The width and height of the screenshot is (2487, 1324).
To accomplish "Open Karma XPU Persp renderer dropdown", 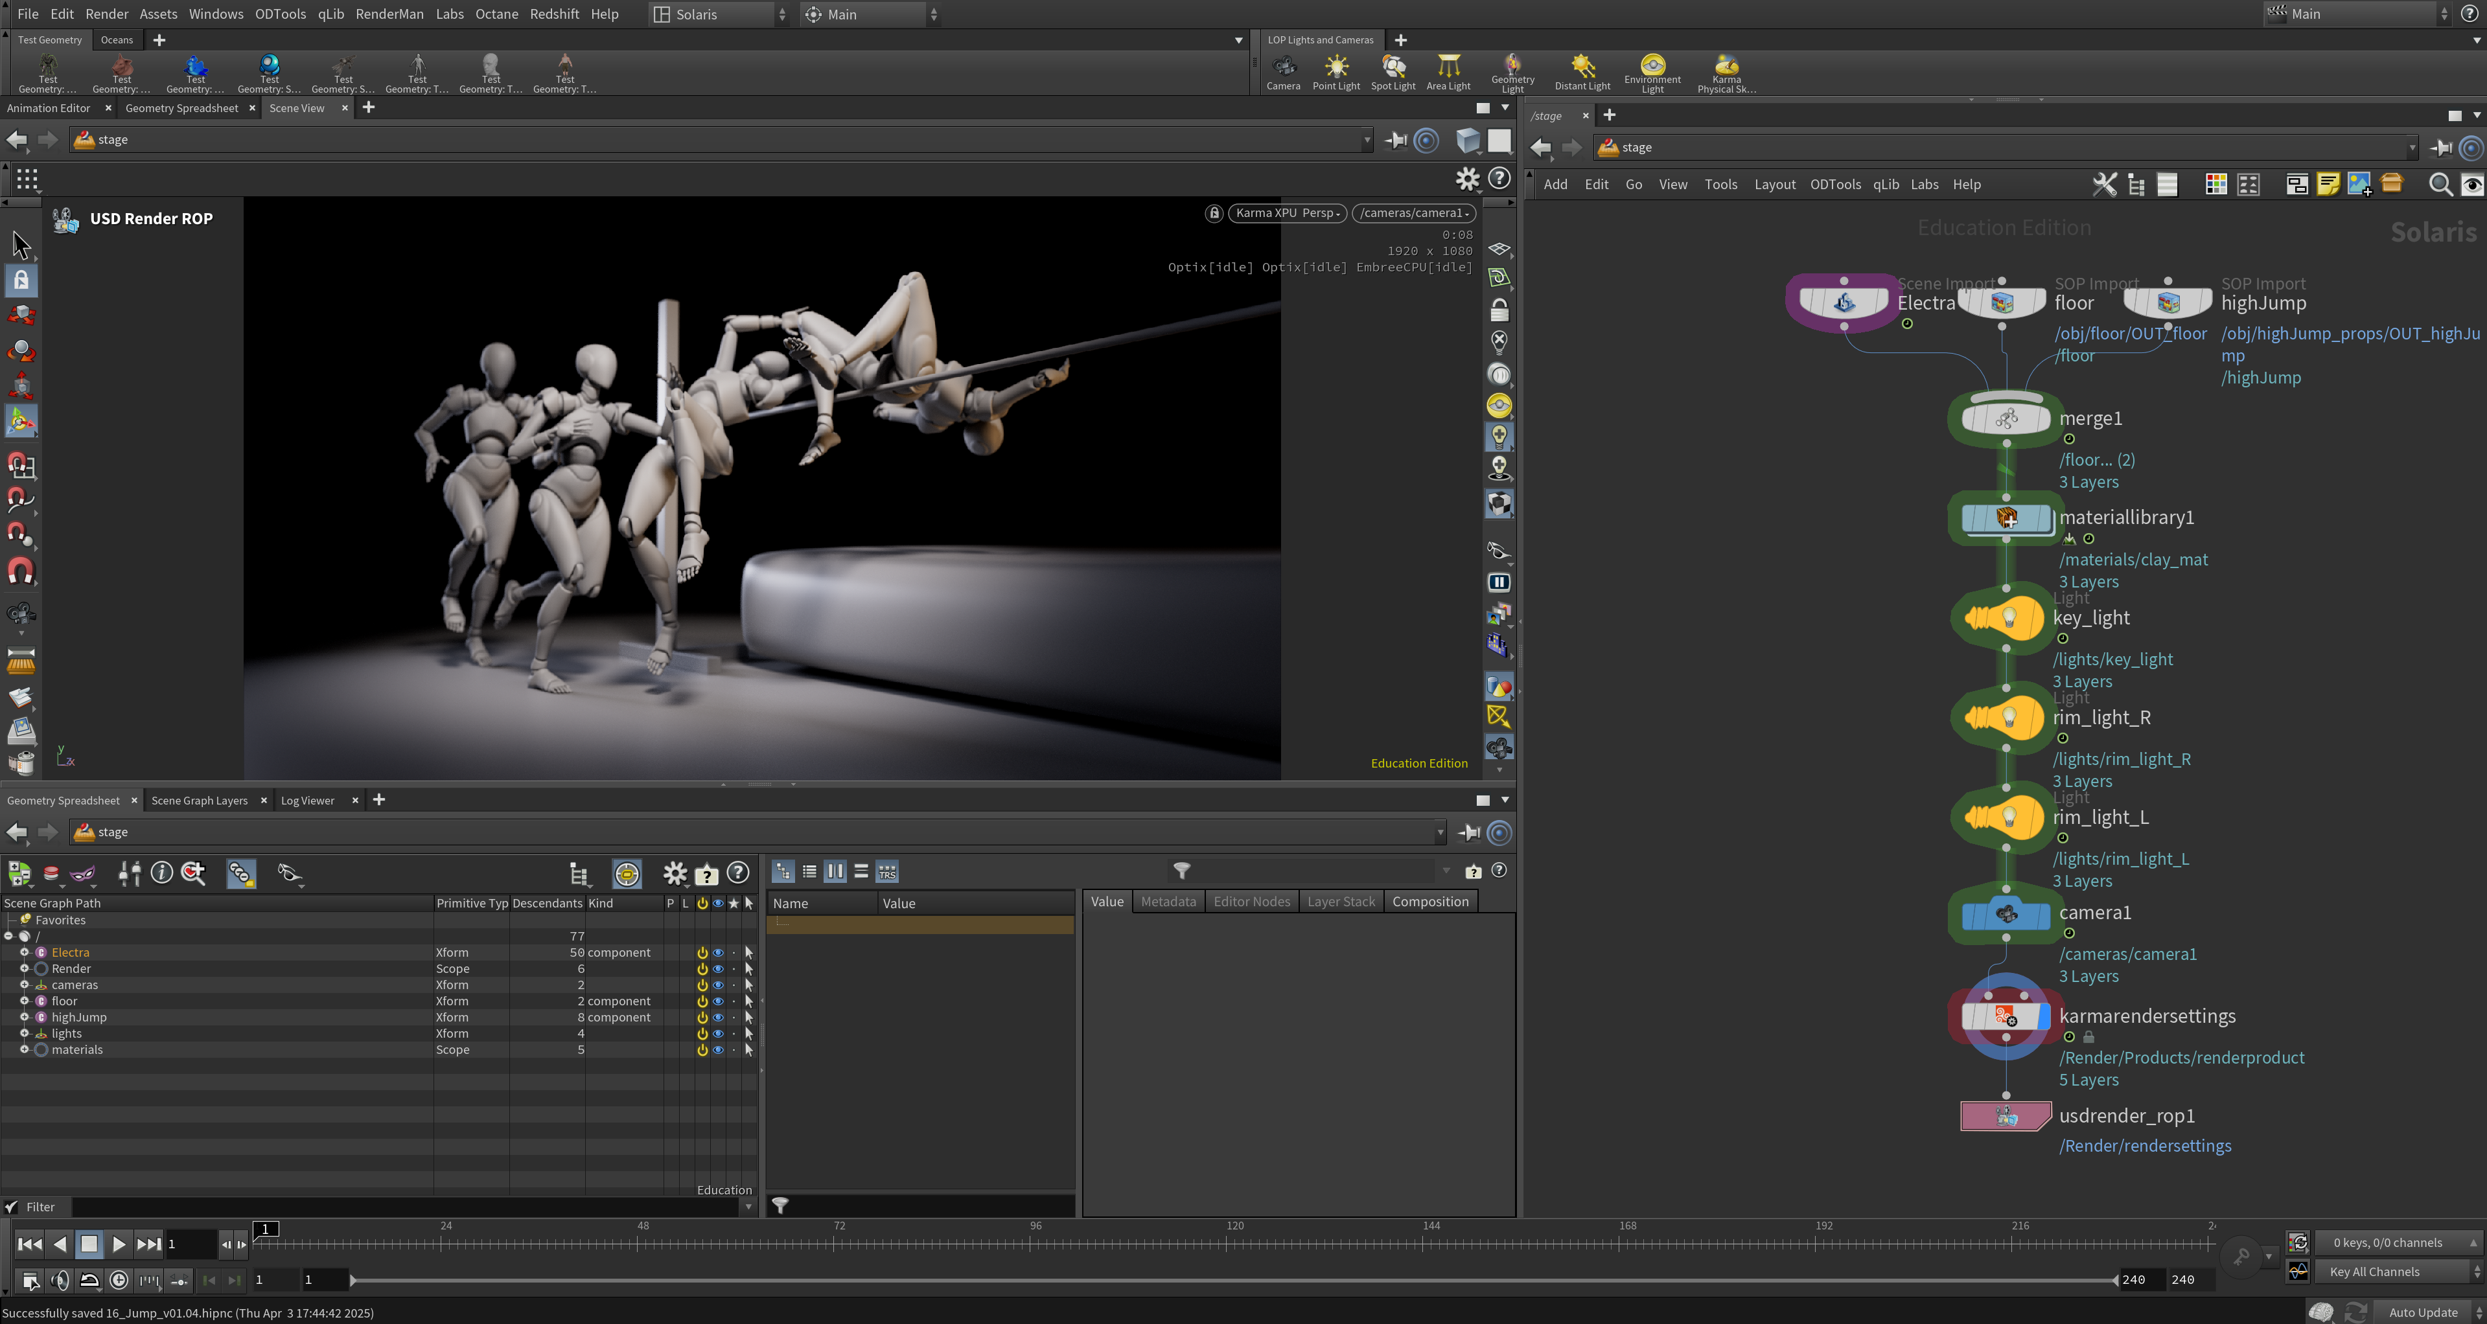I will (x=1287, y=213).
